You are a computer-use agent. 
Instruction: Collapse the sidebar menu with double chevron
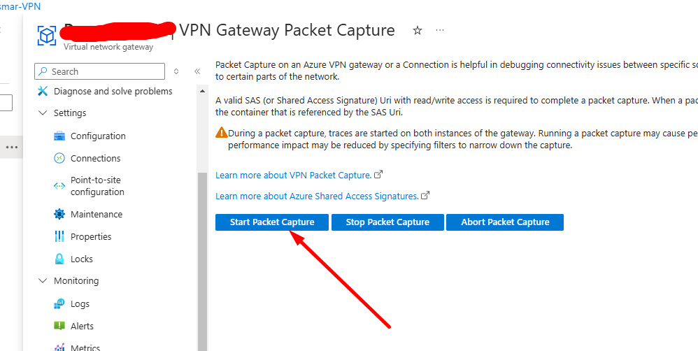click(197, 71)
